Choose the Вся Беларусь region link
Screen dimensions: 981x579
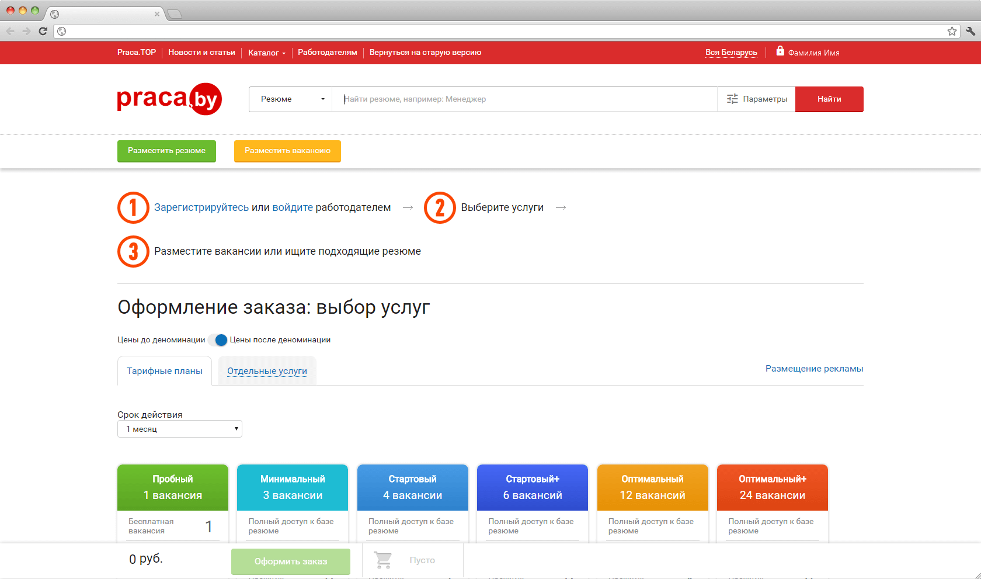click(x=731, y=53)
